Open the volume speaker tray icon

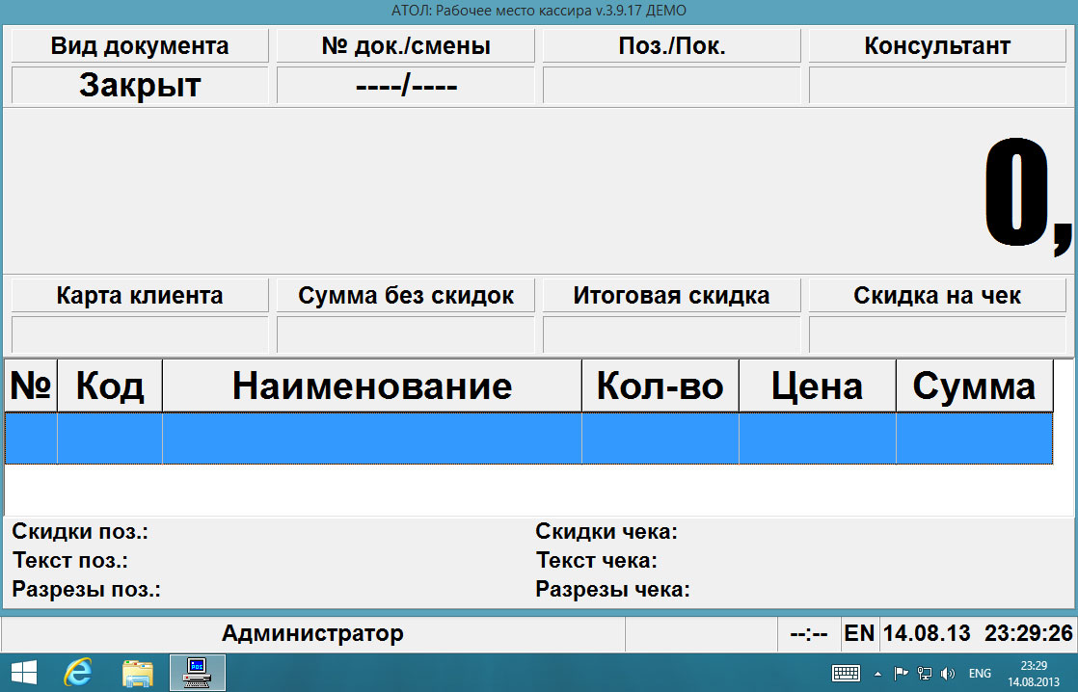[x=947, y=673]
